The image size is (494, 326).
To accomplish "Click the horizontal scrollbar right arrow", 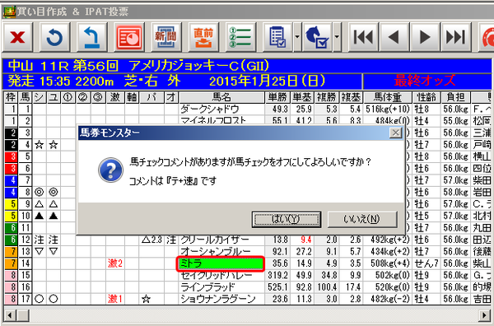I will 484,315.
